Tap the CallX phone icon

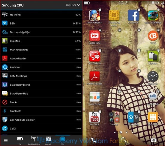[x=5, y=128]
